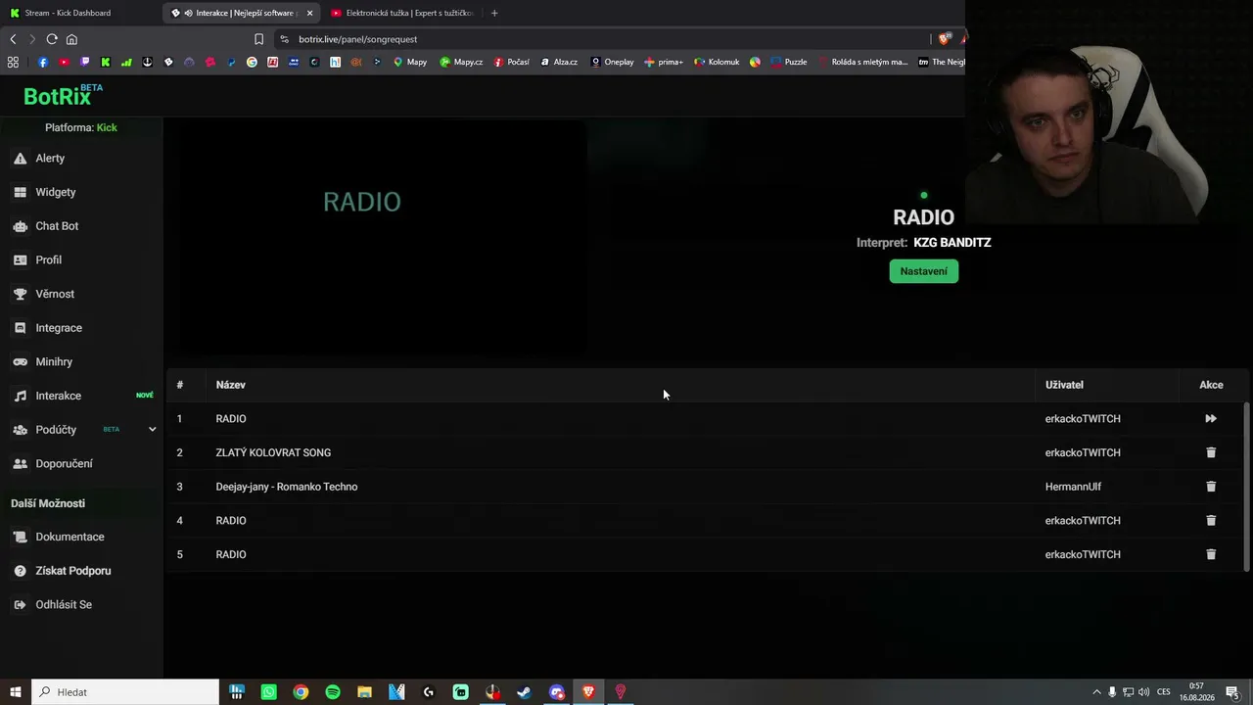Open Chrome from the taskbar
The image size is (1253, 705).
pyautogui.click(x=301, y=692)
